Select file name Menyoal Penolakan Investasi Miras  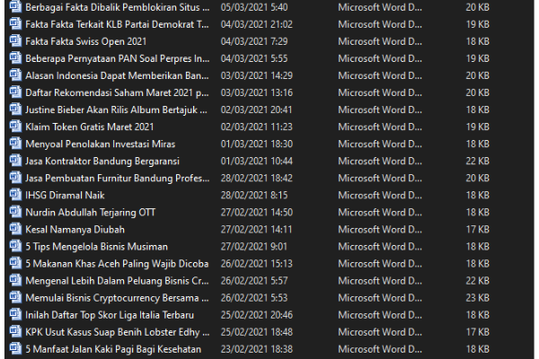click(x=101, y=144)
